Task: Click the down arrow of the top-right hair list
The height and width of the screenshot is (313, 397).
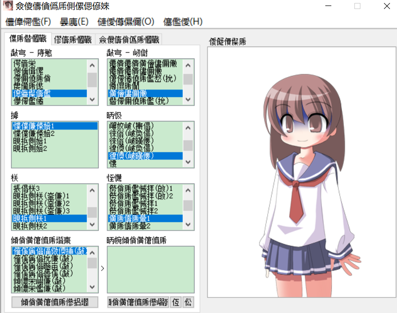Action: [x=188, y=99]
